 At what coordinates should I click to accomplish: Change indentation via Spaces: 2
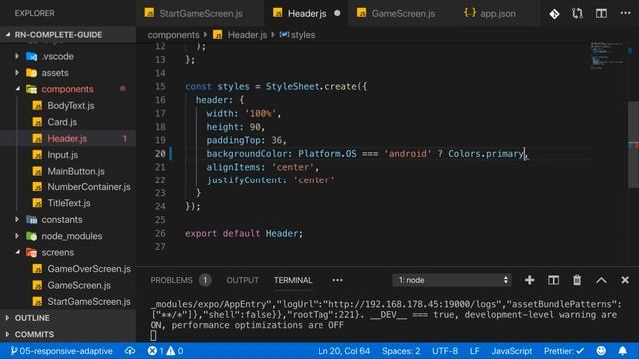point(401,351)
